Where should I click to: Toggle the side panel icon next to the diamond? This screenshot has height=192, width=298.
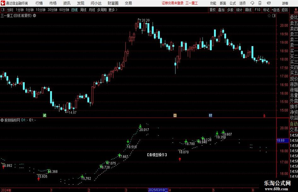tap(274, 16)
